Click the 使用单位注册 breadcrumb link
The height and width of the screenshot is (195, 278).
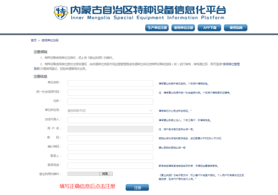50,41
